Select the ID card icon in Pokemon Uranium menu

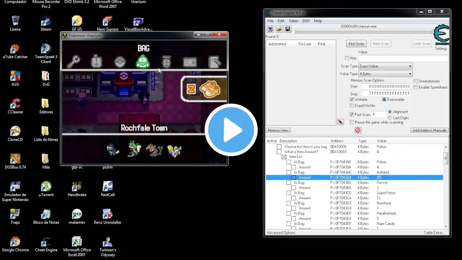click(190, 62)
